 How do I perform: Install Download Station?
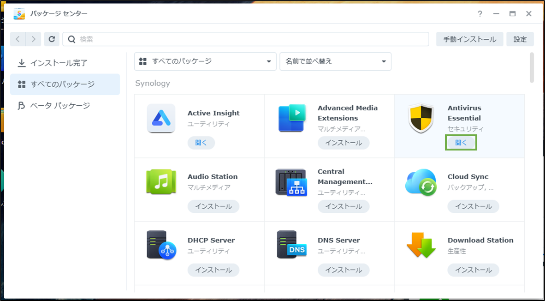(x=473, y=270)
